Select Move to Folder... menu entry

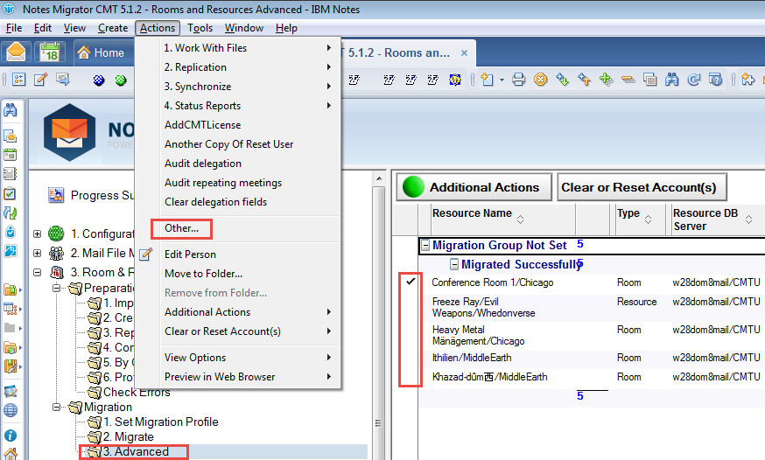(x=203, y=274)
